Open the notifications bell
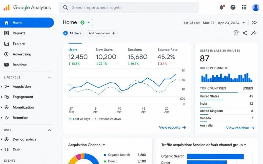 click(222, 7)
